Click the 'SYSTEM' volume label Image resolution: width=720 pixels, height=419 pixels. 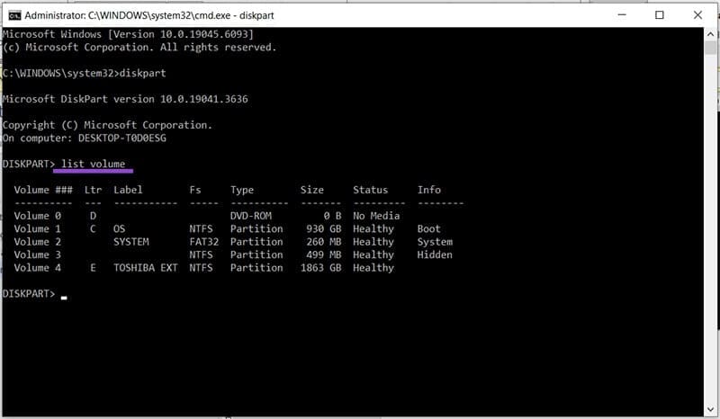131,242
